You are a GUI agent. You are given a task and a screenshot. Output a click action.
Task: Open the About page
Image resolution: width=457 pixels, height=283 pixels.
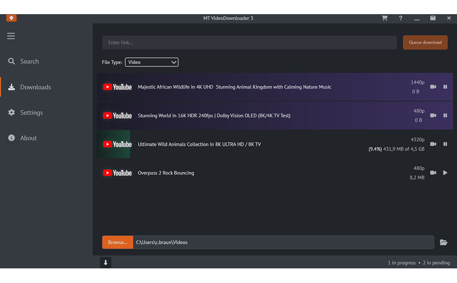pos(28,138)
